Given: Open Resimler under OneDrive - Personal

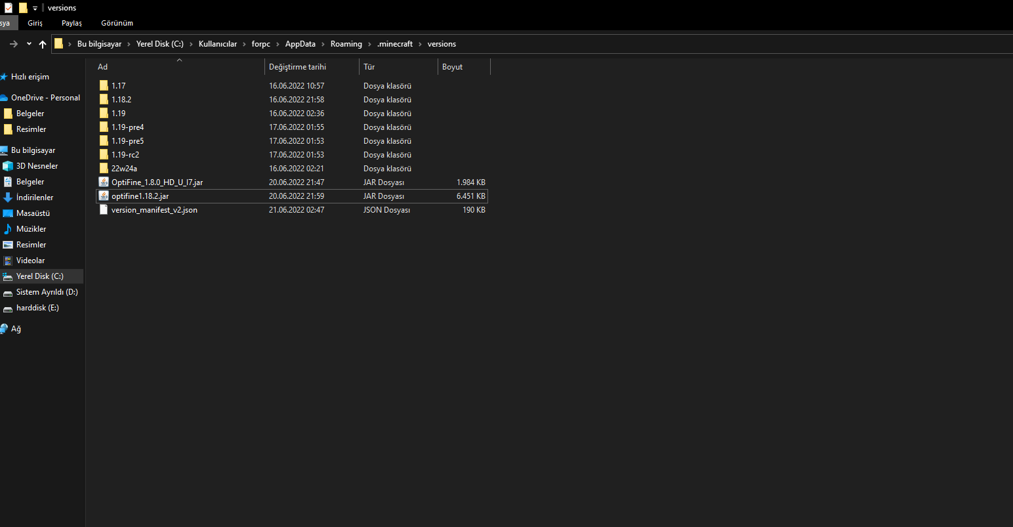Looking at the screenshot, I should click(31, 129).
